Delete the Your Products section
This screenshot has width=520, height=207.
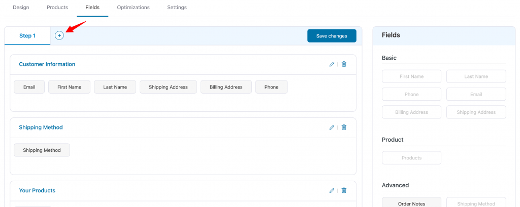[344, 190]
